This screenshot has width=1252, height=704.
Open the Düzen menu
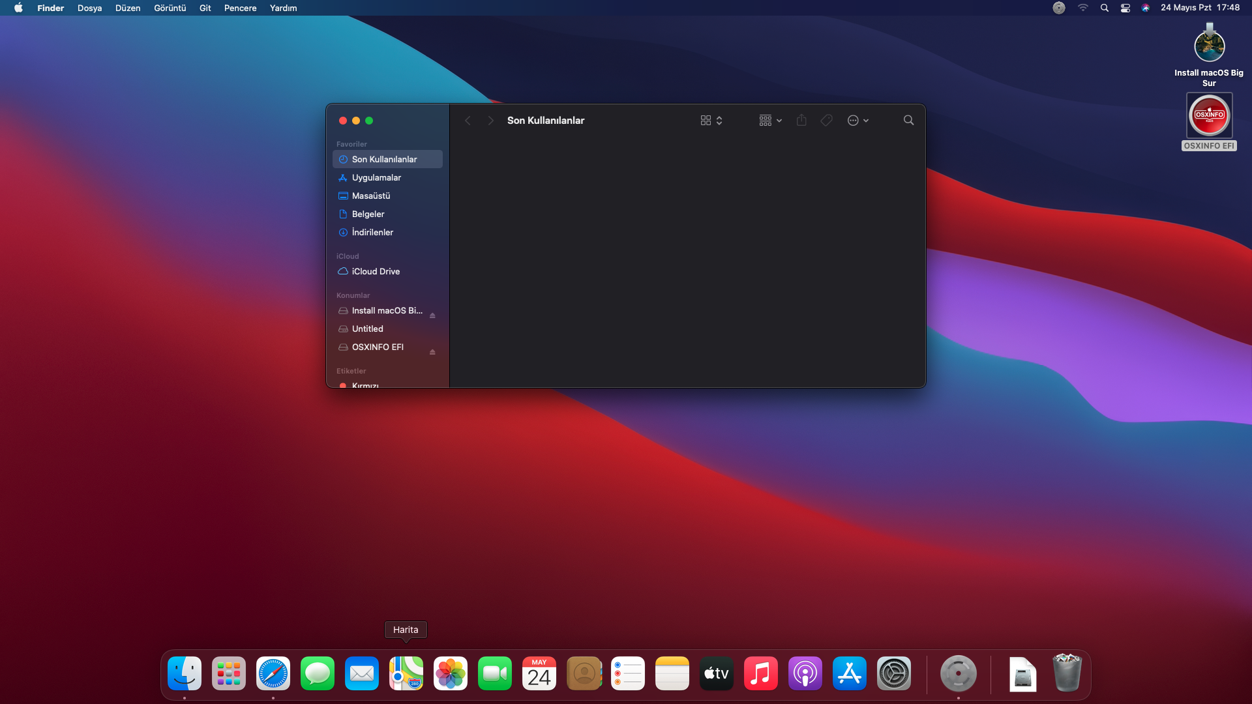(128, 8)
